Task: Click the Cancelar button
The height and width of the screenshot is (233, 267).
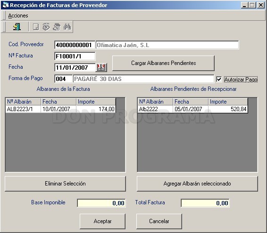Action: coord(159,221)
